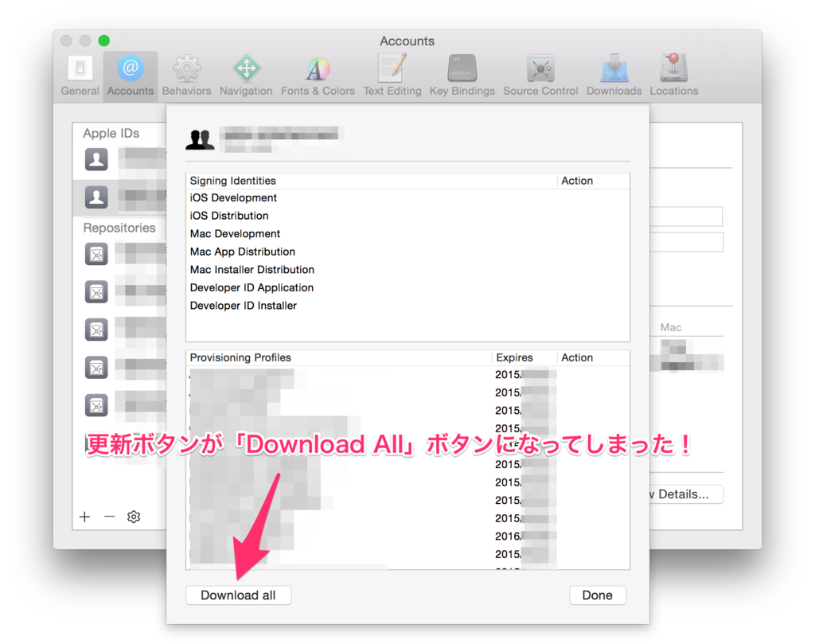Click the Done button
This screenshot has height=644, width=815.
pyautogui.click(x=597, y=595)
